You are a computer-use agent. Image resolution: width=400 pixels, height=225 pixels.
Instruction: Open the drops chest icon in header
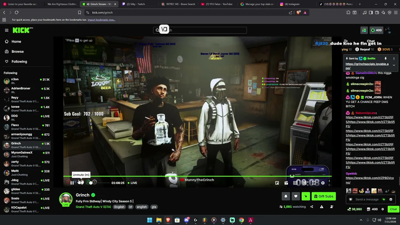click(x=364, y=30)
